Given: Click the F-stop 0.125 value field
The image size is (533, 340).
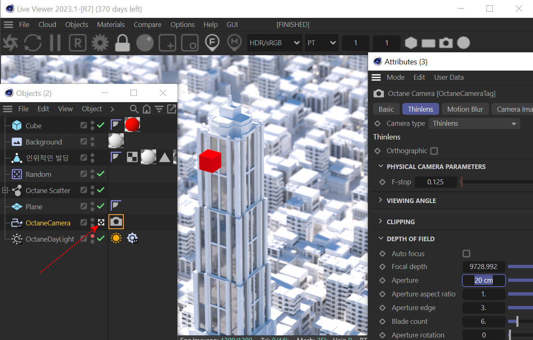Looking at the screenshot, I should [436, 182].
